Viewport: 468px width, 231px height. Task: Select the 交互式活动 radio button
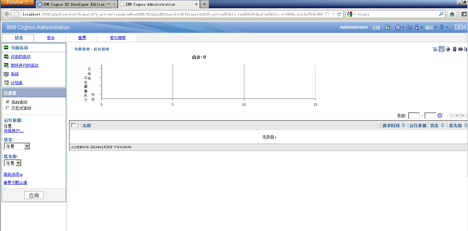click(8, 108)
